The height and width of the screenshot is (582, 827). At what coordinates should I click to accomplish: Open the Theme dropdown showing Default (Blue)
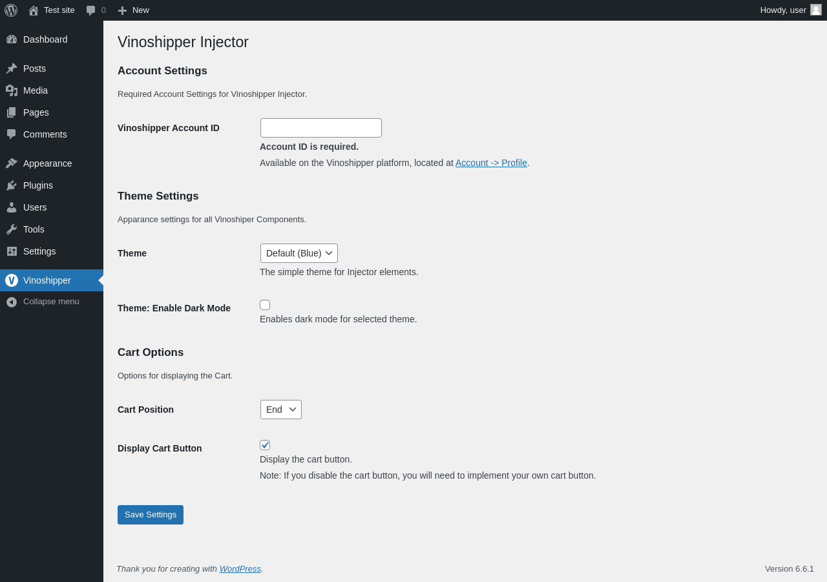(299, 253)
